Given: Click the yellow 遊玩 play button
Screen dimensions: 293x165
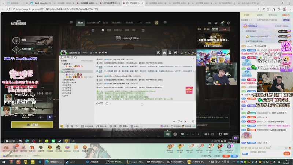Looking at the screenshot, I should (x=32, y=125).
